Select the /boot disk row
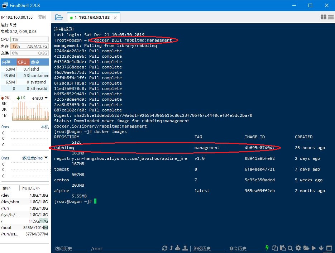 [x=25, y=228]
